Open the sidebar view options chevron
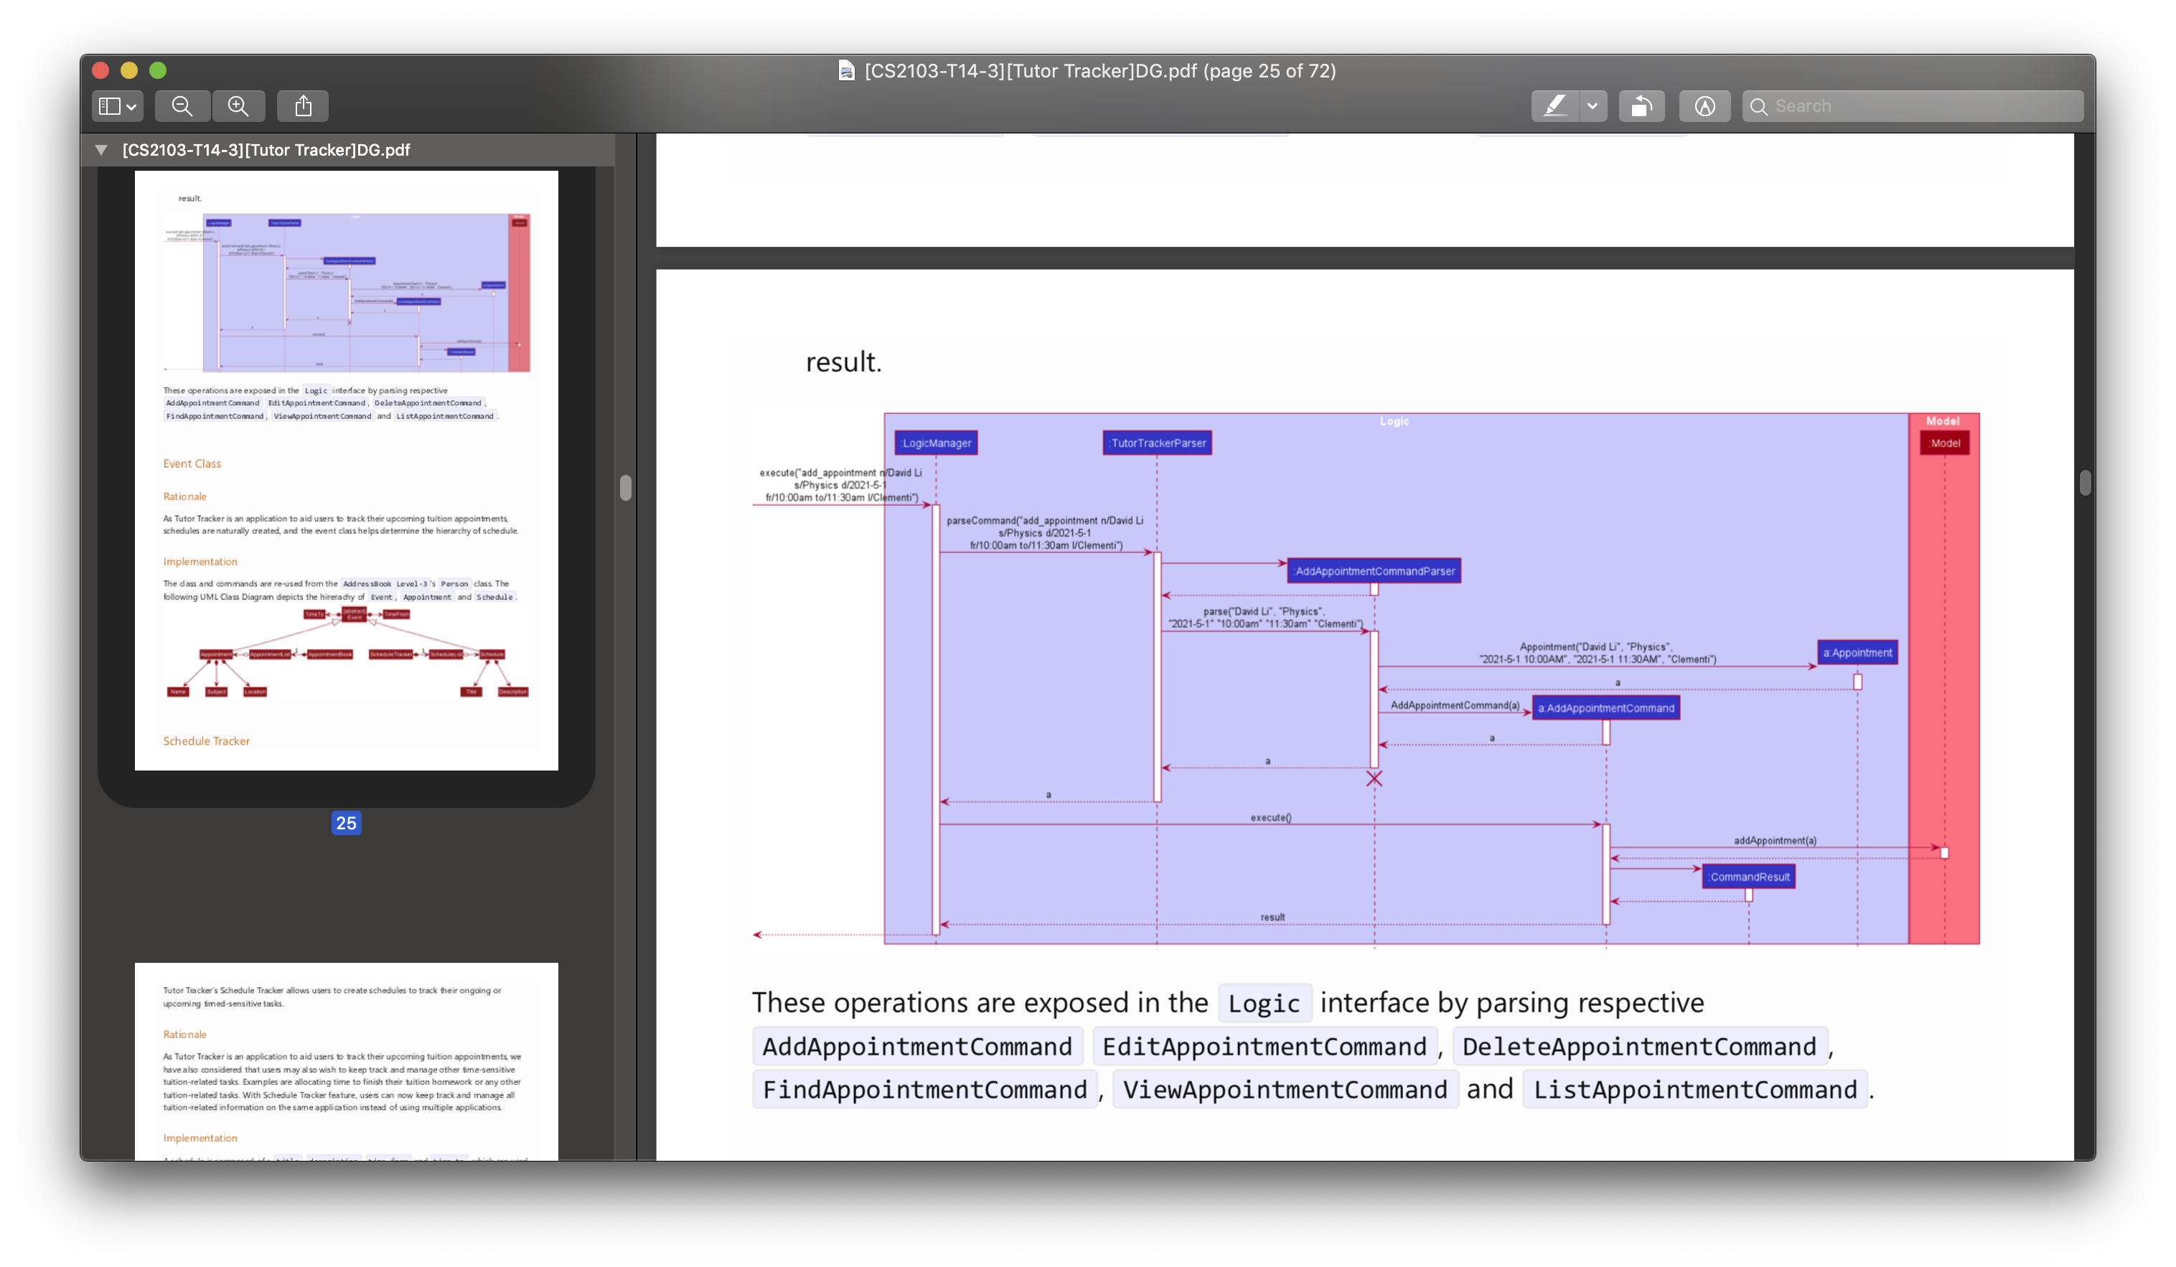The image size is (2176, 1267). click(131, 107)
